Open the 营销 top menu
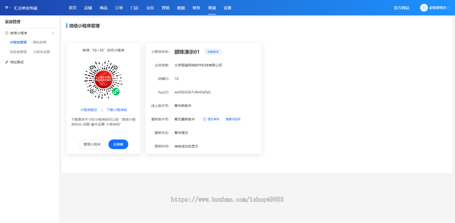 coord(165,8)
